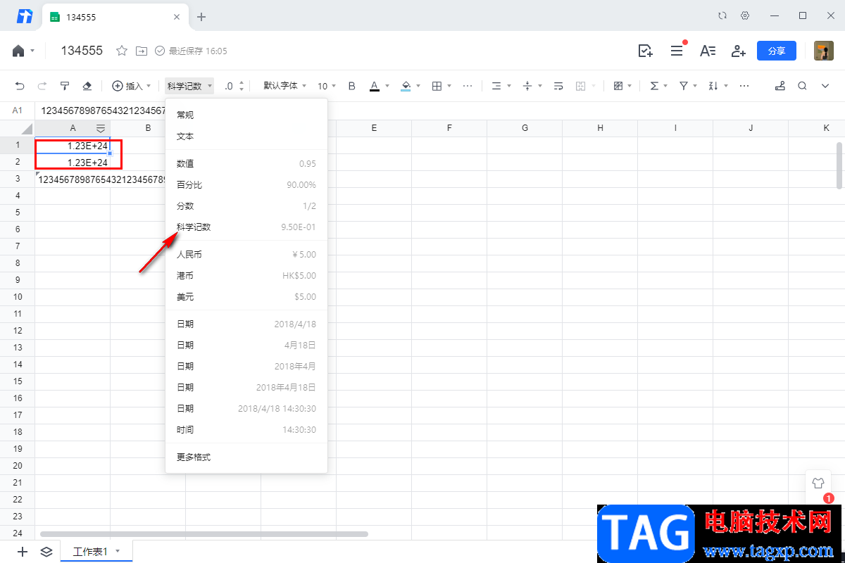845x563 pixels.
Task: Select 数值 format option
Action: (246, 163)
